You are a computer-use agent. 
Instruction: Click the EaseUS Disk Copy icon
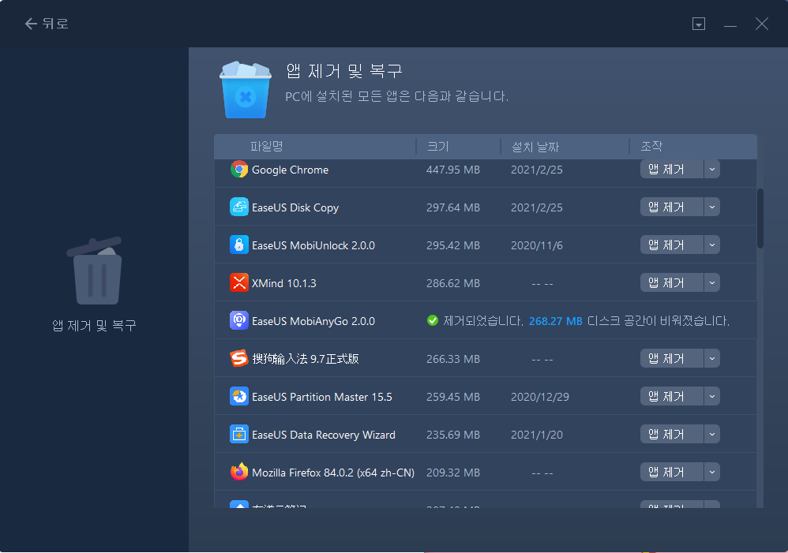click(x=239, y=207)
